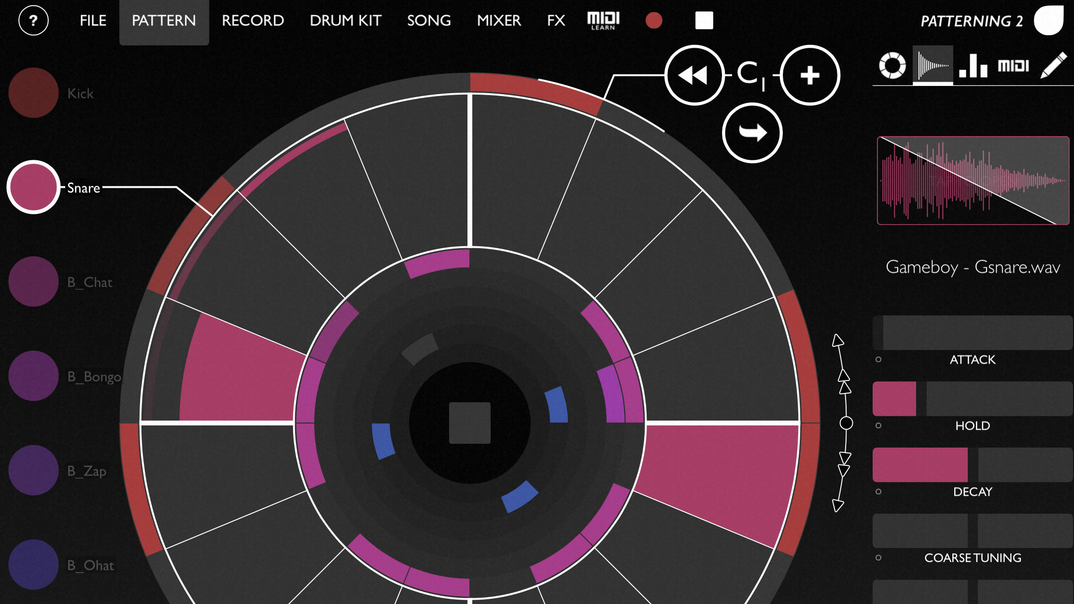Open the DRUM KIT menu
The image size is (1074, 604).
(345, 20)
